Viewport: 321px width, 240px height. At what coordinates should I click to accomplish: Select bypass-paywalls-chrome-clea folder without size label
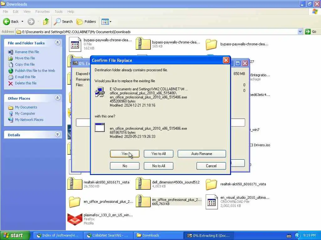click(x=211, y=44)
